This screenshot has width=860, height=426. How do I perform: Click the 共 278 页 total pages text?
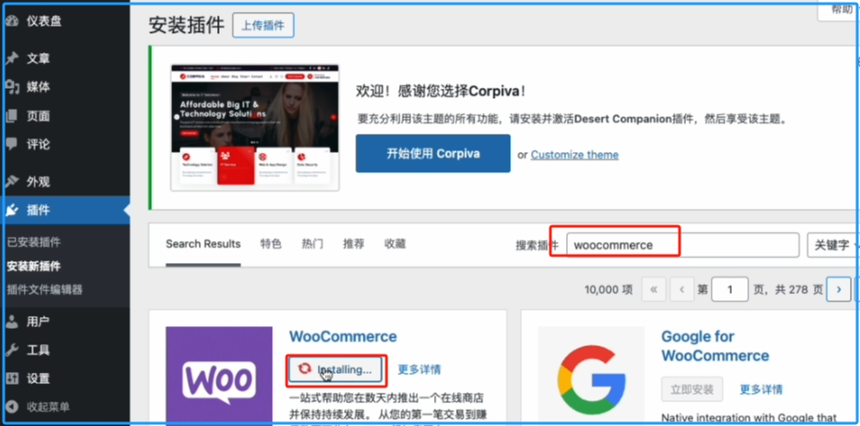[x=800, y=289]
